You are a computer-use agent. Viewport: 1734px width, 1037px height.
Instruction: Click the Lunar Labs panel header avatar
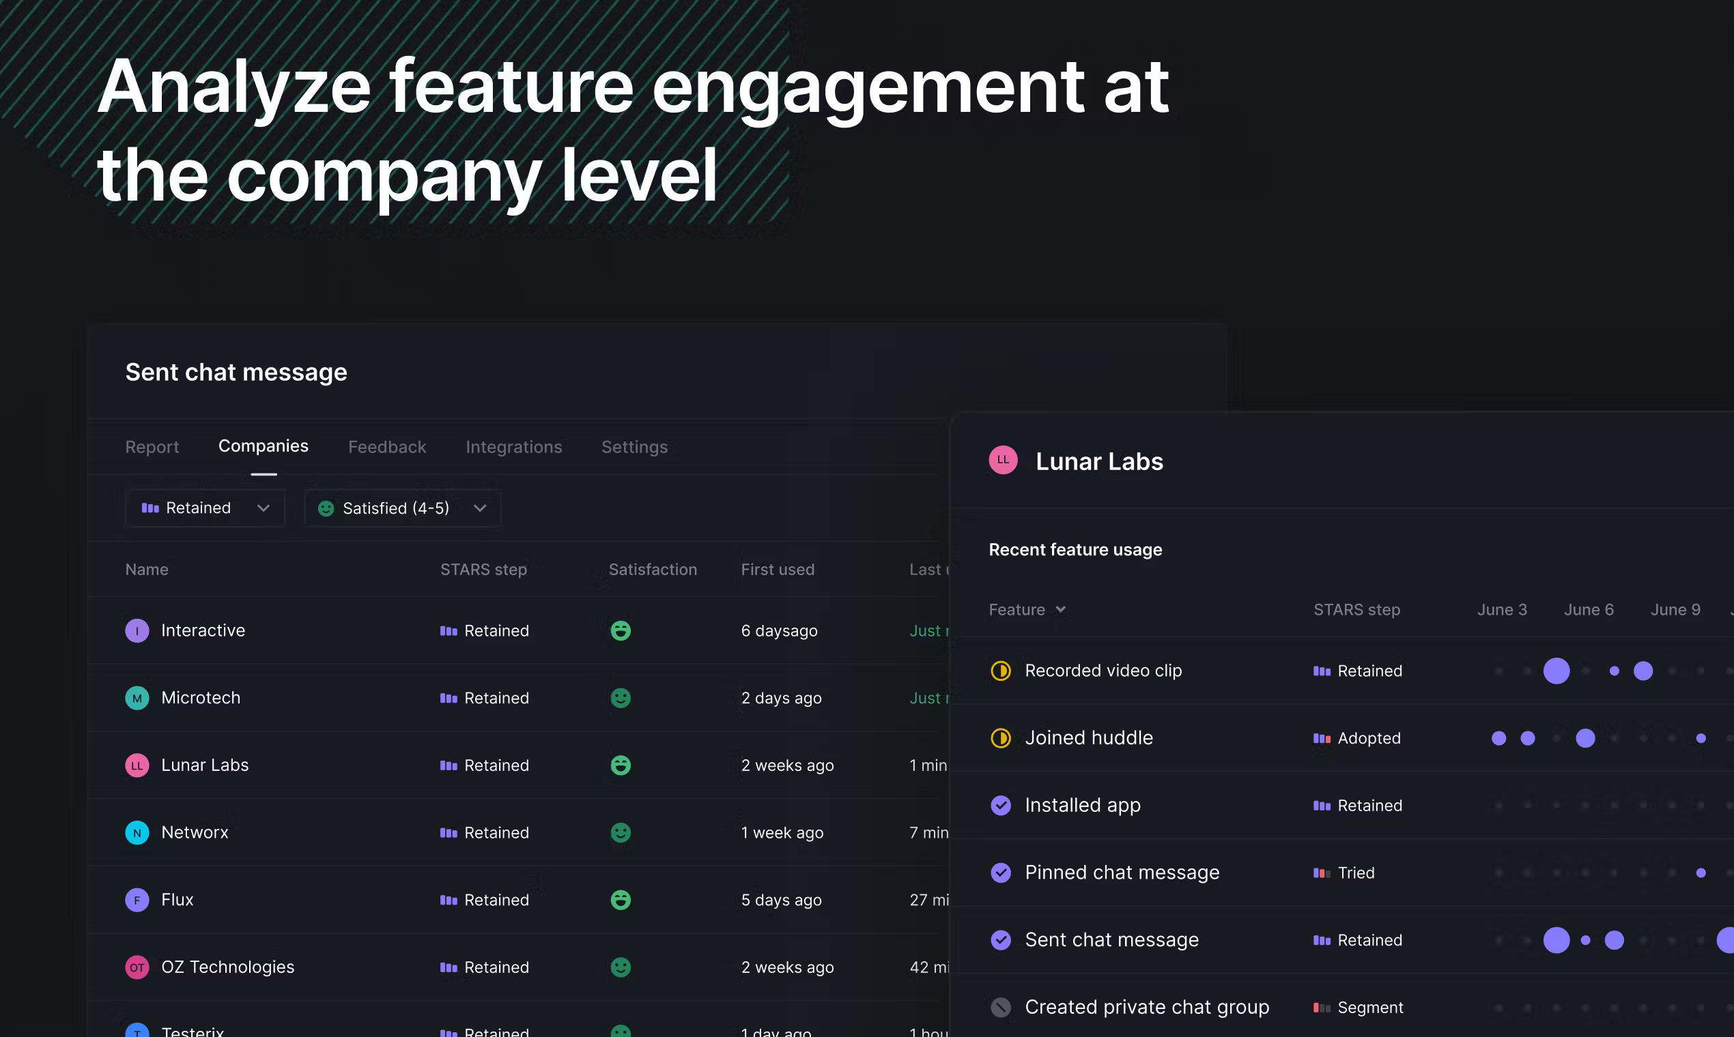tap(1003, 460)
